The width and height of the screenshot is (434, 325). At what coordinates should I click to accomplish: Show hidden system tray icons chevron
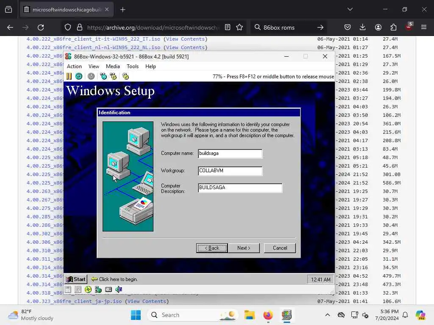pyautogui.click(x=328, y=315)
